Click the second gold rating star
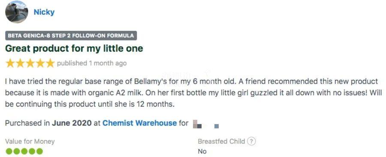Screen dimensions: 386x157 20,63
